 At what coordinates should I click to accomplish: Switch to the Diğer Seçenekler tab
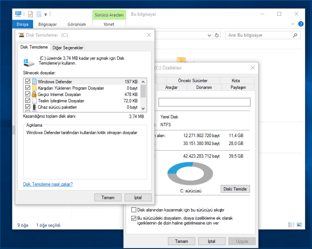68,48
